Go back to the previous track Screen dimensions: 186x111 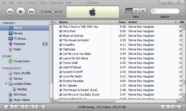point(10,11)
